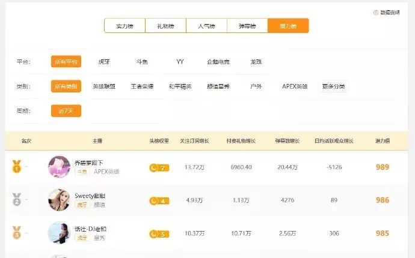Click the -5126 audience growth value
Screen dimensions: 415x258
tap(334, 167)
